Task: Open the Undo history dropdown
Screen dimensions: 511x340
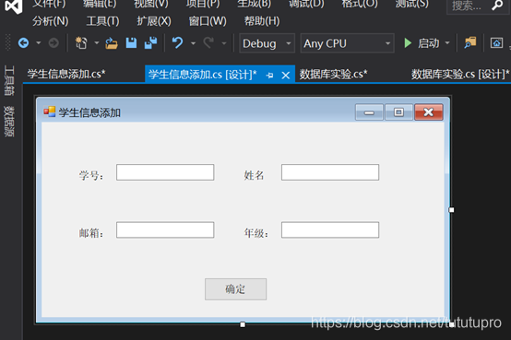Action: point(194,43)
